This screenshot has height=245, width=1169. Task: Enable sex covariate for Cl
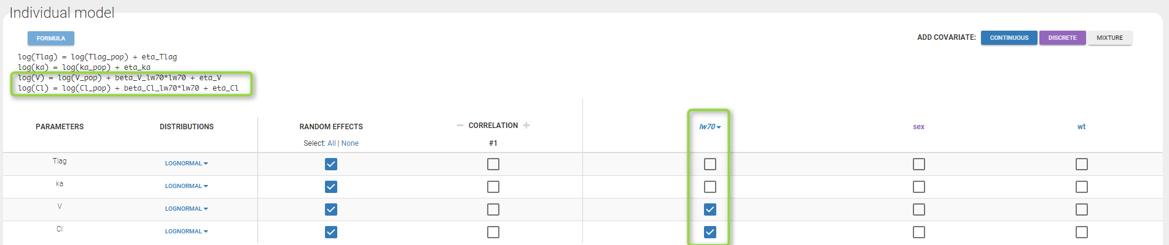[x=919, y=232]
